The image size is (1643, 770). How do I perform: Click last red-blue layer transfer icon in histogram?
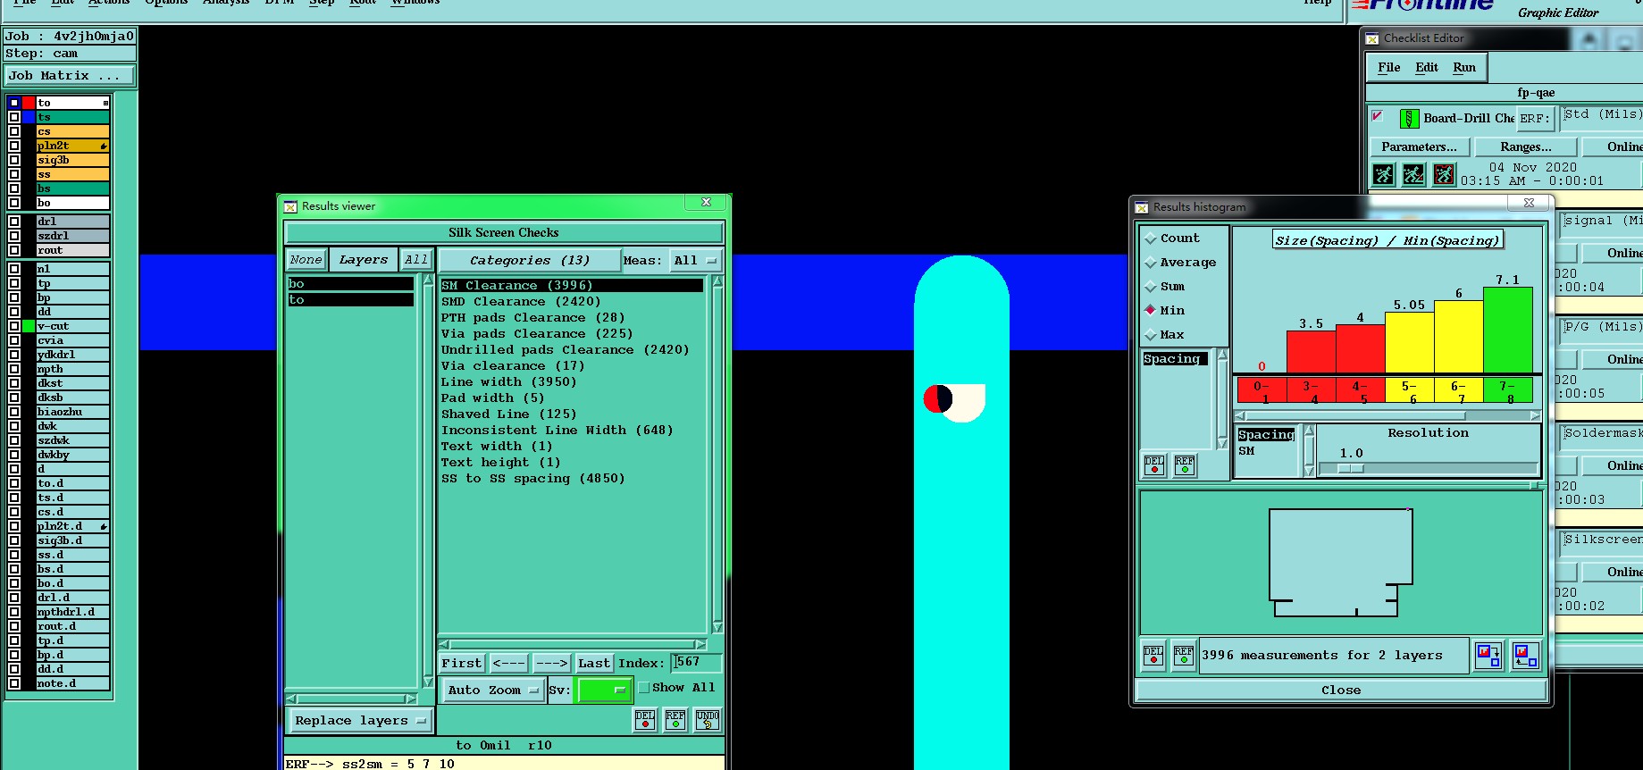tap(1526, 656)
